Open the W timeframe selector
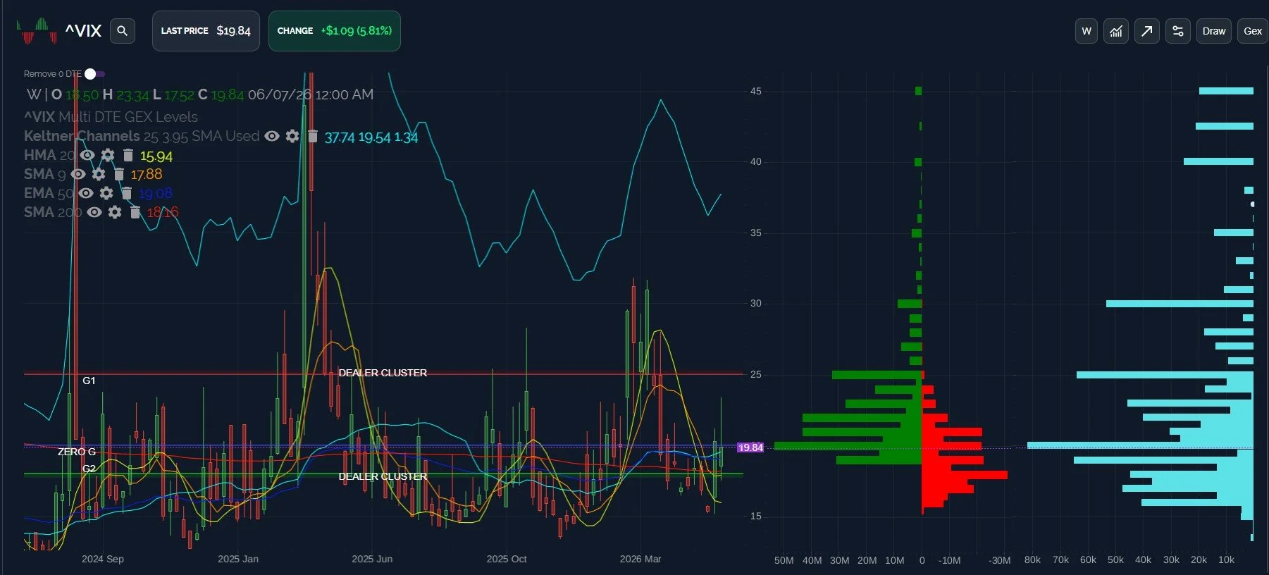1269x575 pixels. click(x=1087, y=31)
